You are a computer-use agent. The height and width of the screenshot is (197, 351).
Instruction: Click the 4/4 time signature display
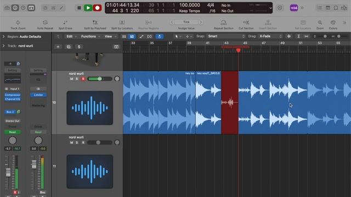click(211, 5)
